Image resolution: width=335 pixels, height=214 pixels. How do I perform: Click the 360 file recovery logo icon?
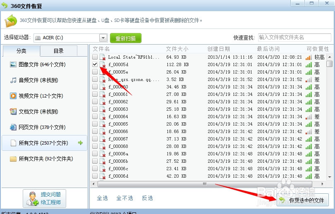click(x=11, y=21)
